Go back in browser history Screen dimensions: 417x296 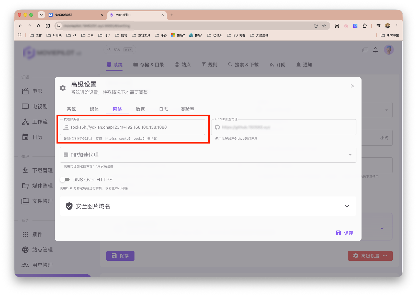tap(20, 26)
